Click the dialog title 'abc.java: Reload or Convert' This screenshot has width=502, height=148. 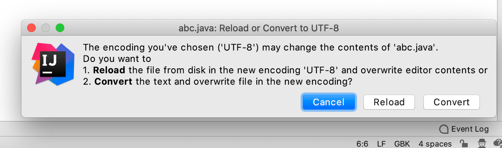(258, 28)
